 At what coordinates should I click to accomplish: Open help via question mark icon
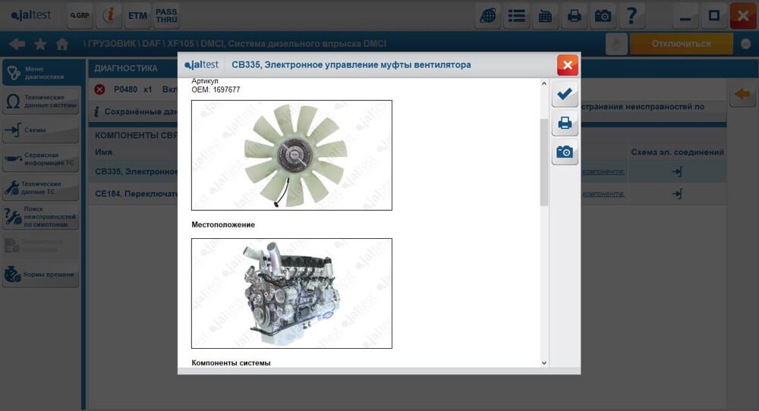631,15
